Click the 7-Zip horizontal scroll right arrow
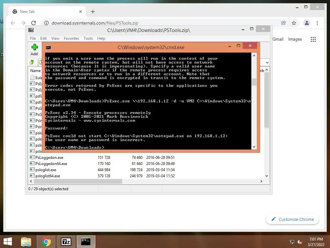Screen dimensions: 330x248 [261, 181]
